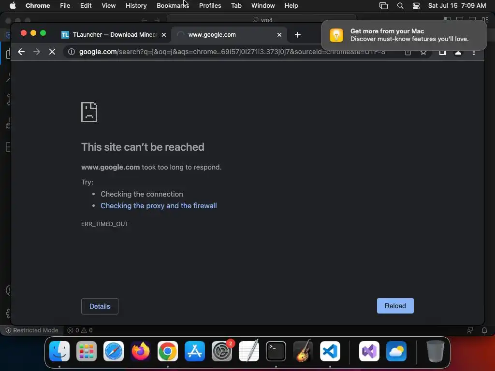Image resolution: width=495 pixels, height=371 pixels.
Task: Open Trash from the Dock
Action: (436, 351)
